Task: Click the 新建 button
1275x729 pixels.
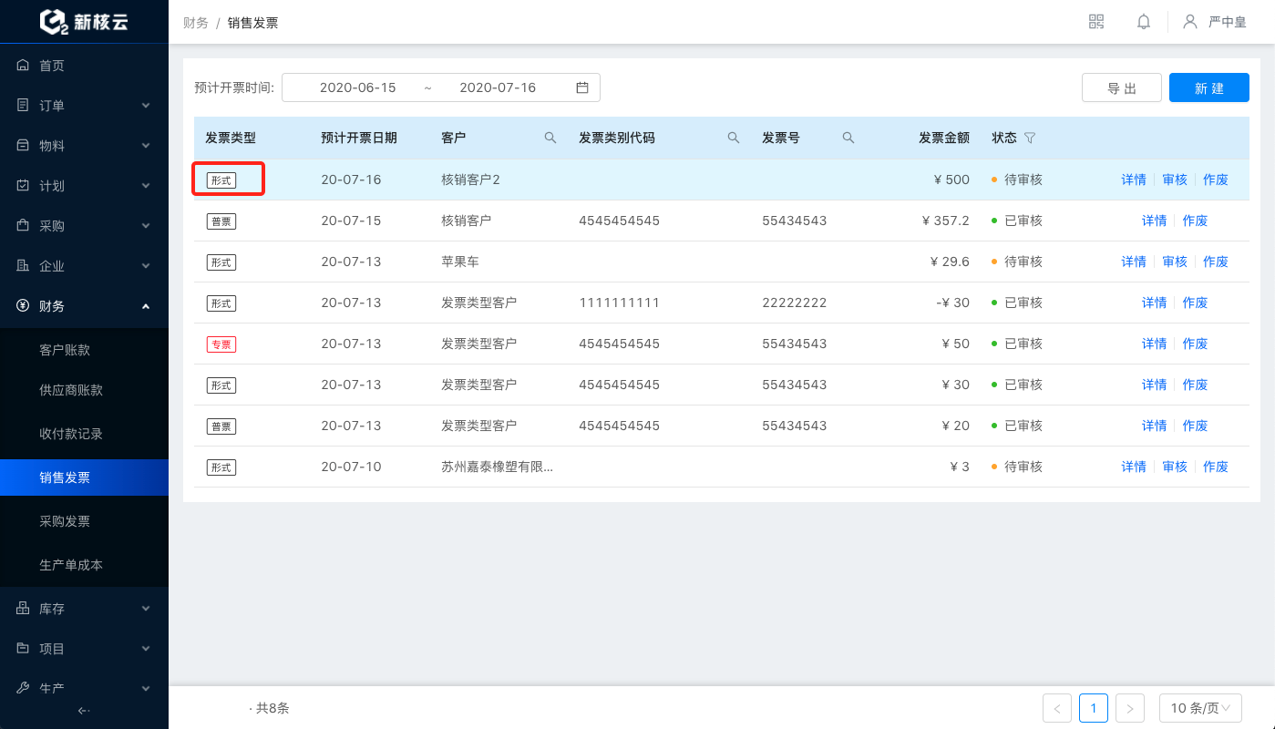Action: click(1208, 87)
